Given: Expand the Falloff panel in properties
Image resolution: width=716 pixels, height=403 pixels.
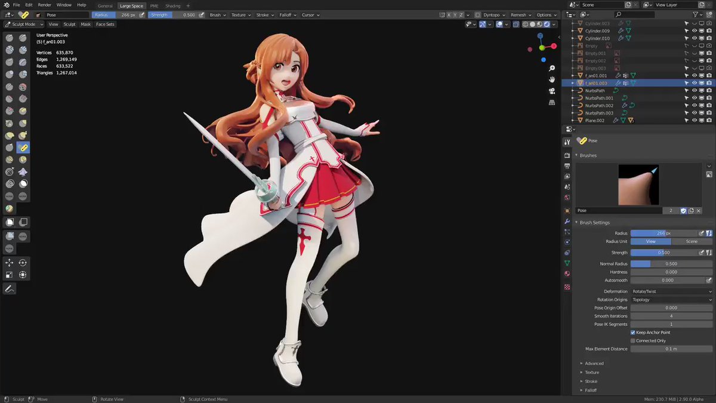Looking at the screenshot, I should 591,390.
